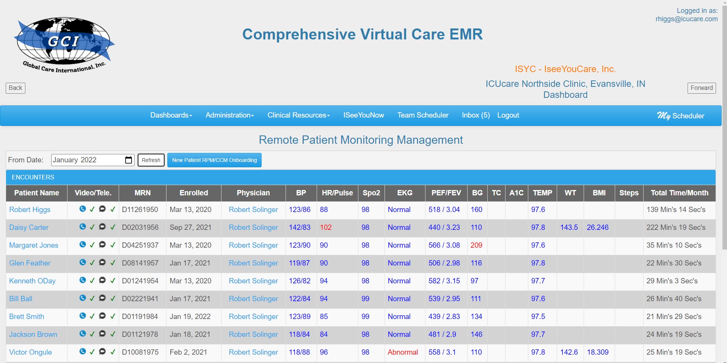Click TEMP 97.5 for Brett Smith
727x363 pixels.
click(538, 317)
